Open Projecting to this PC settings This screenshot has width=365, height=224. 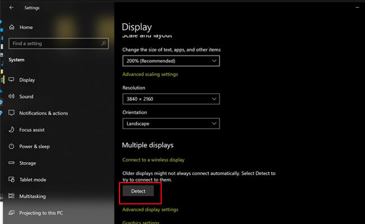coord(41,213)
